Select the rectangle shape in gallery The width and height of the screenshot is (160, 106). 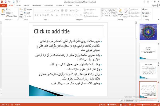tap(110, 10)
